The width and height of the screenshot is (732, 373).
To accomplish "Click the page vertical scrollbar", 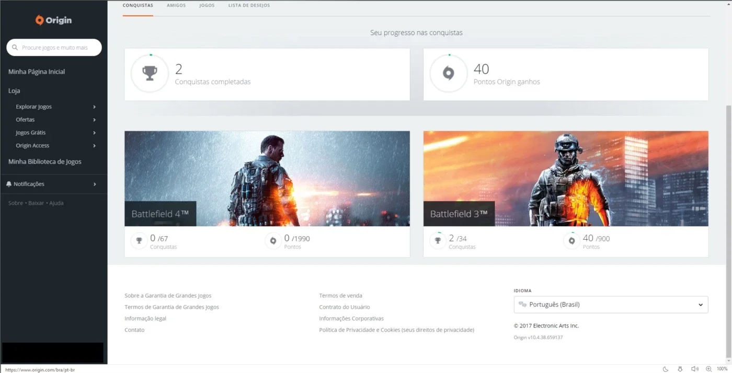I will 729,230.
